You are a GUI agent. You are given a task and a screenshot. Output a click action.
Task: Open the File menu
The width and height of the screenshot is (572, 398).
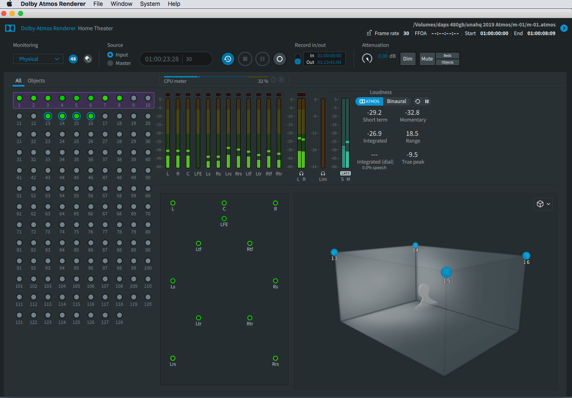(x=98, y=4)
